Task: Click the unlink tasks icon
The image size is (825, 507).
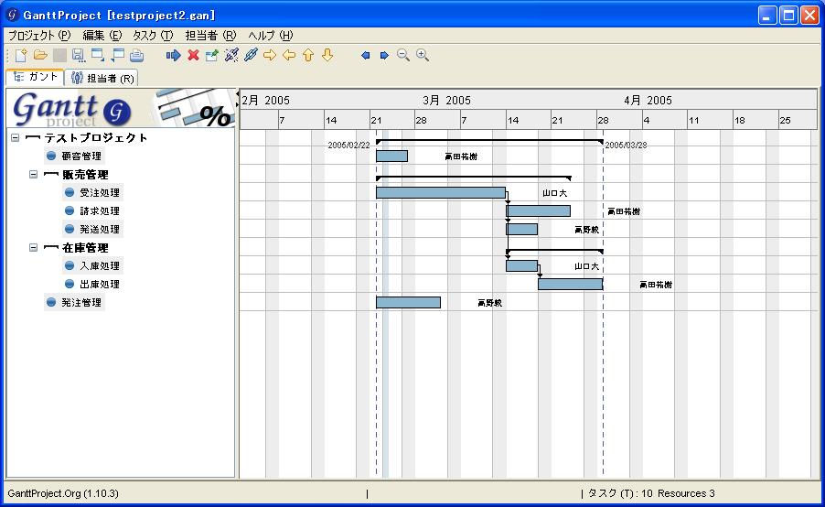Action: pos(231,56)
